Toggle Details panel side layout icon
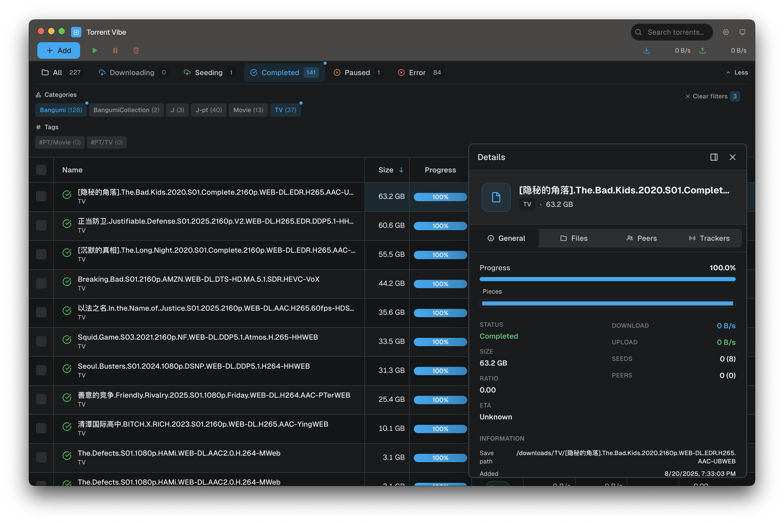The image size is (784, 524). [714, 157]
